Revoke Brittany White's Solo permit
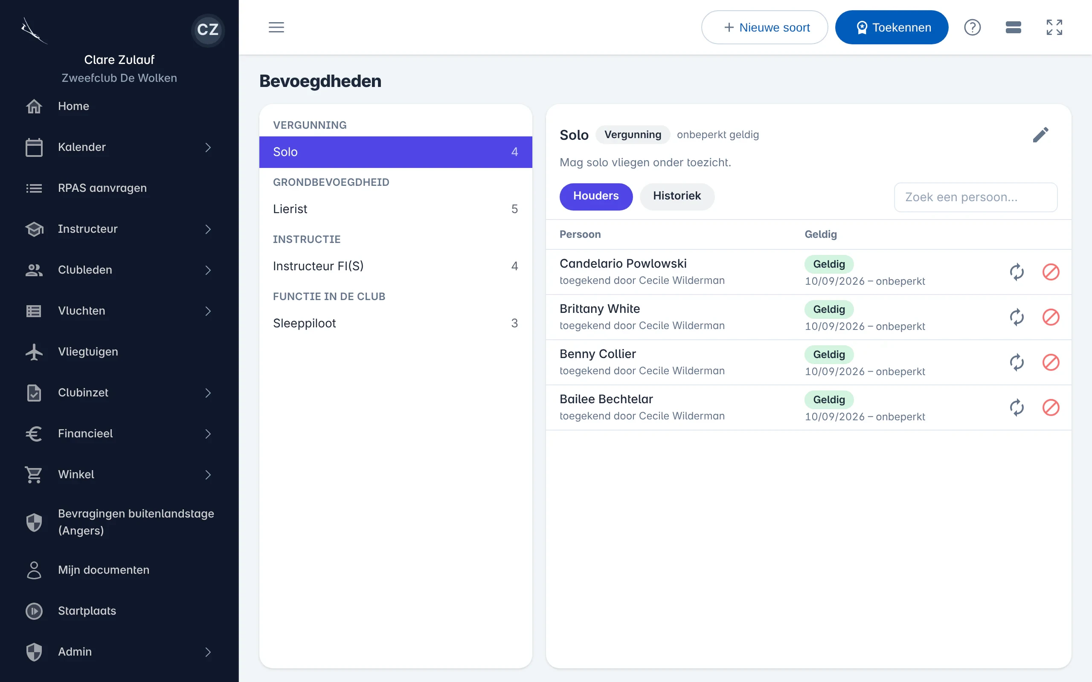Viewport: 1092px width, 682px height. pos(1051,317)
